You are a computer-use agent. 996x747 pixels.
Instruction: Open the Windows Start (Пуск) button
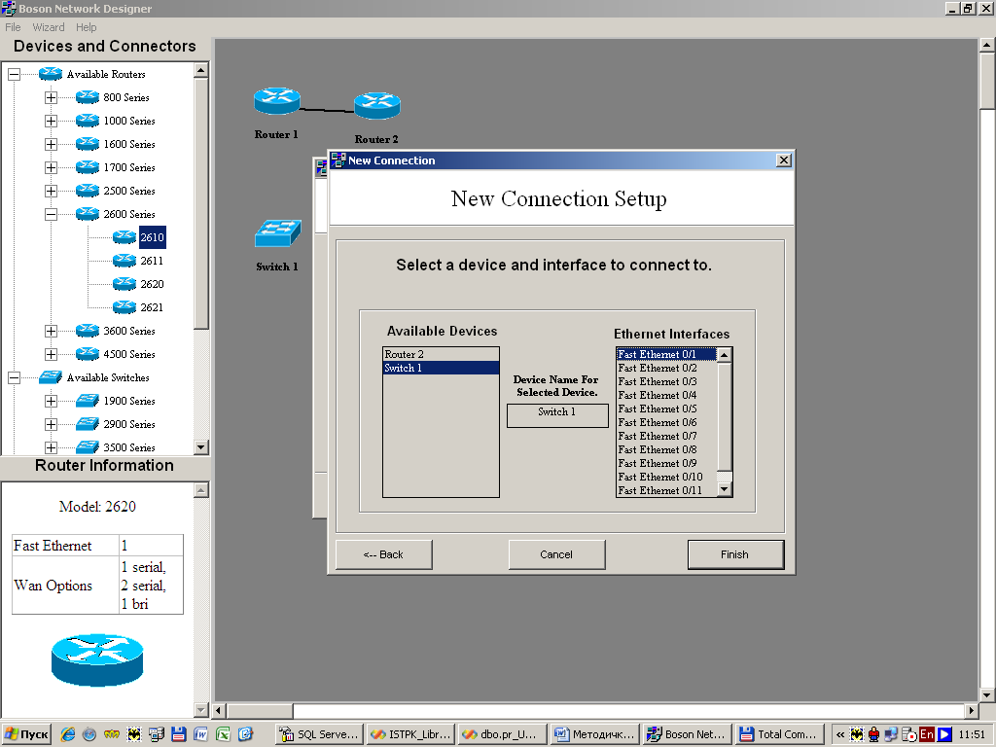[x=26, y=734]
